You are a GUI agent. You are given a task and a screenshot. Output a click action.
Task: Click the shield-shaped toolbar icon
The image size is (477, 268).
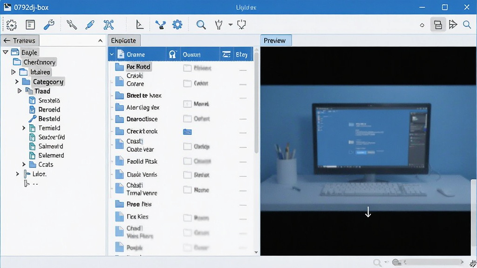click(x=242, y=25)
